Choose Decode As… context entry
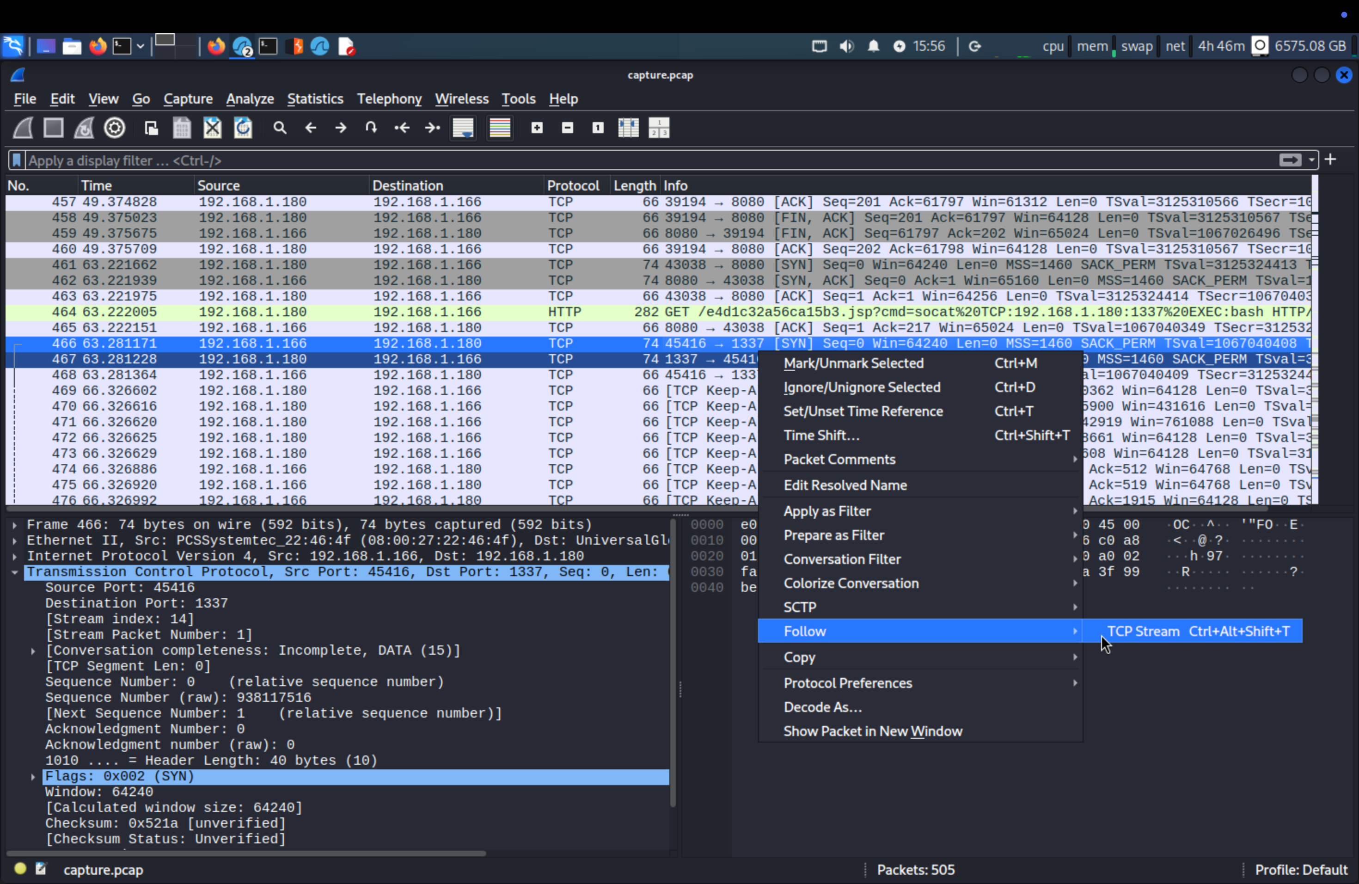This screenshot has width=1359, height=884. pyautogui.click(x=920, y=707)
